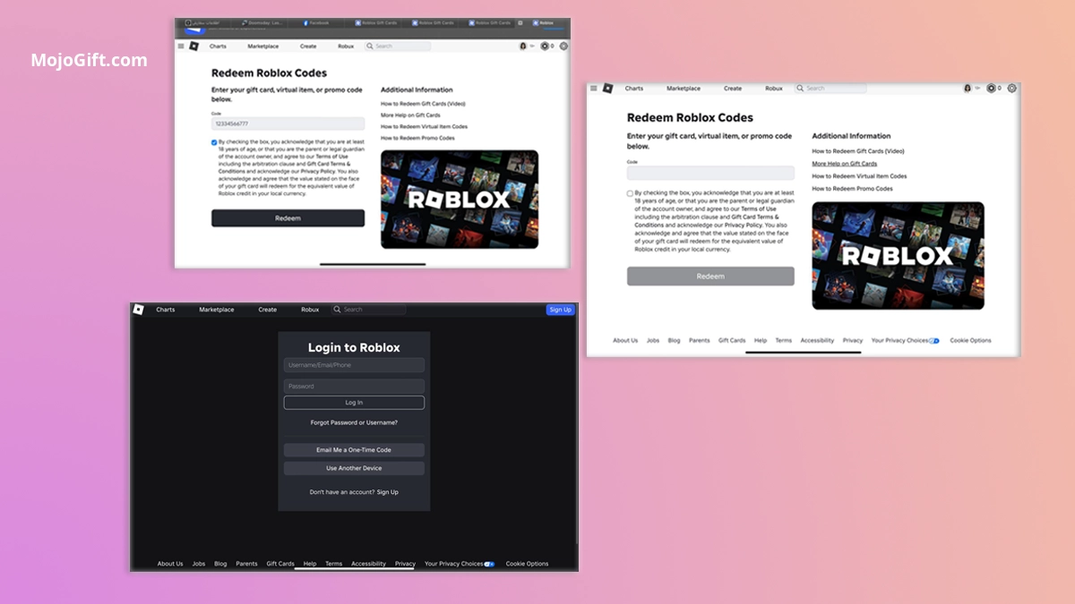The height and width of the screenshot is (604, 1075).
Task: Click Roblox gift card image in empty-code window
Action: coord(898,256)
